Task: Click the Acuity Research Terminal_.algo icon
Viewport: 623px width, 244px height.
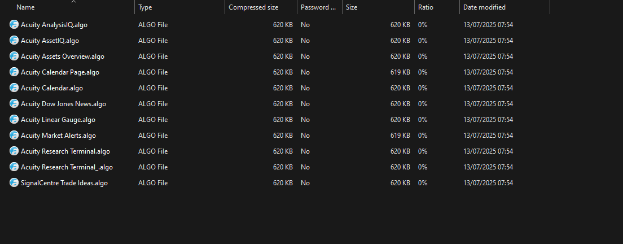Action: [x=14, y=167]
